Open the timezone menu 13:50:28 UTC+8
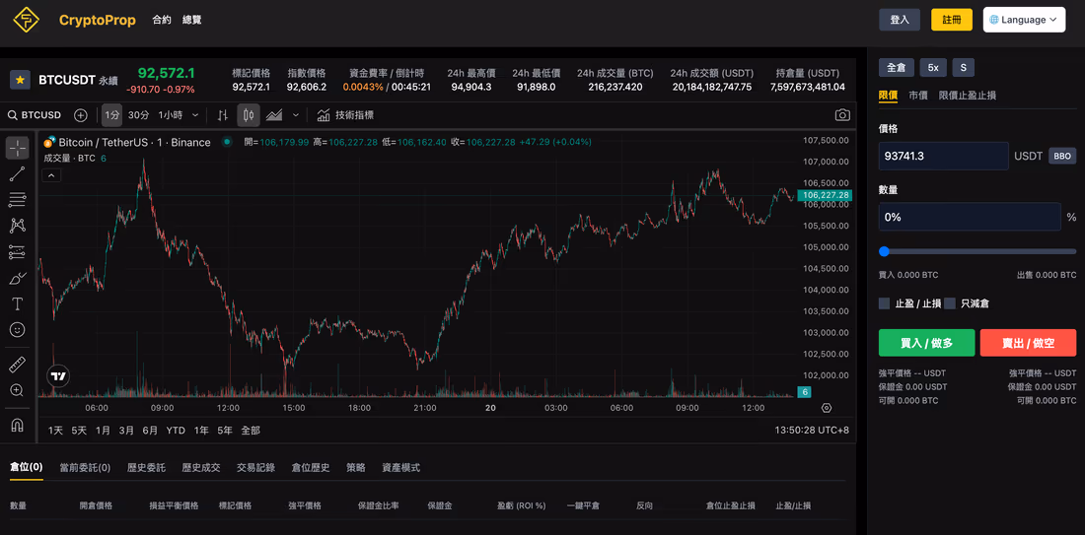This screenshot has width=1085, height=535. [x=812, y=430]
